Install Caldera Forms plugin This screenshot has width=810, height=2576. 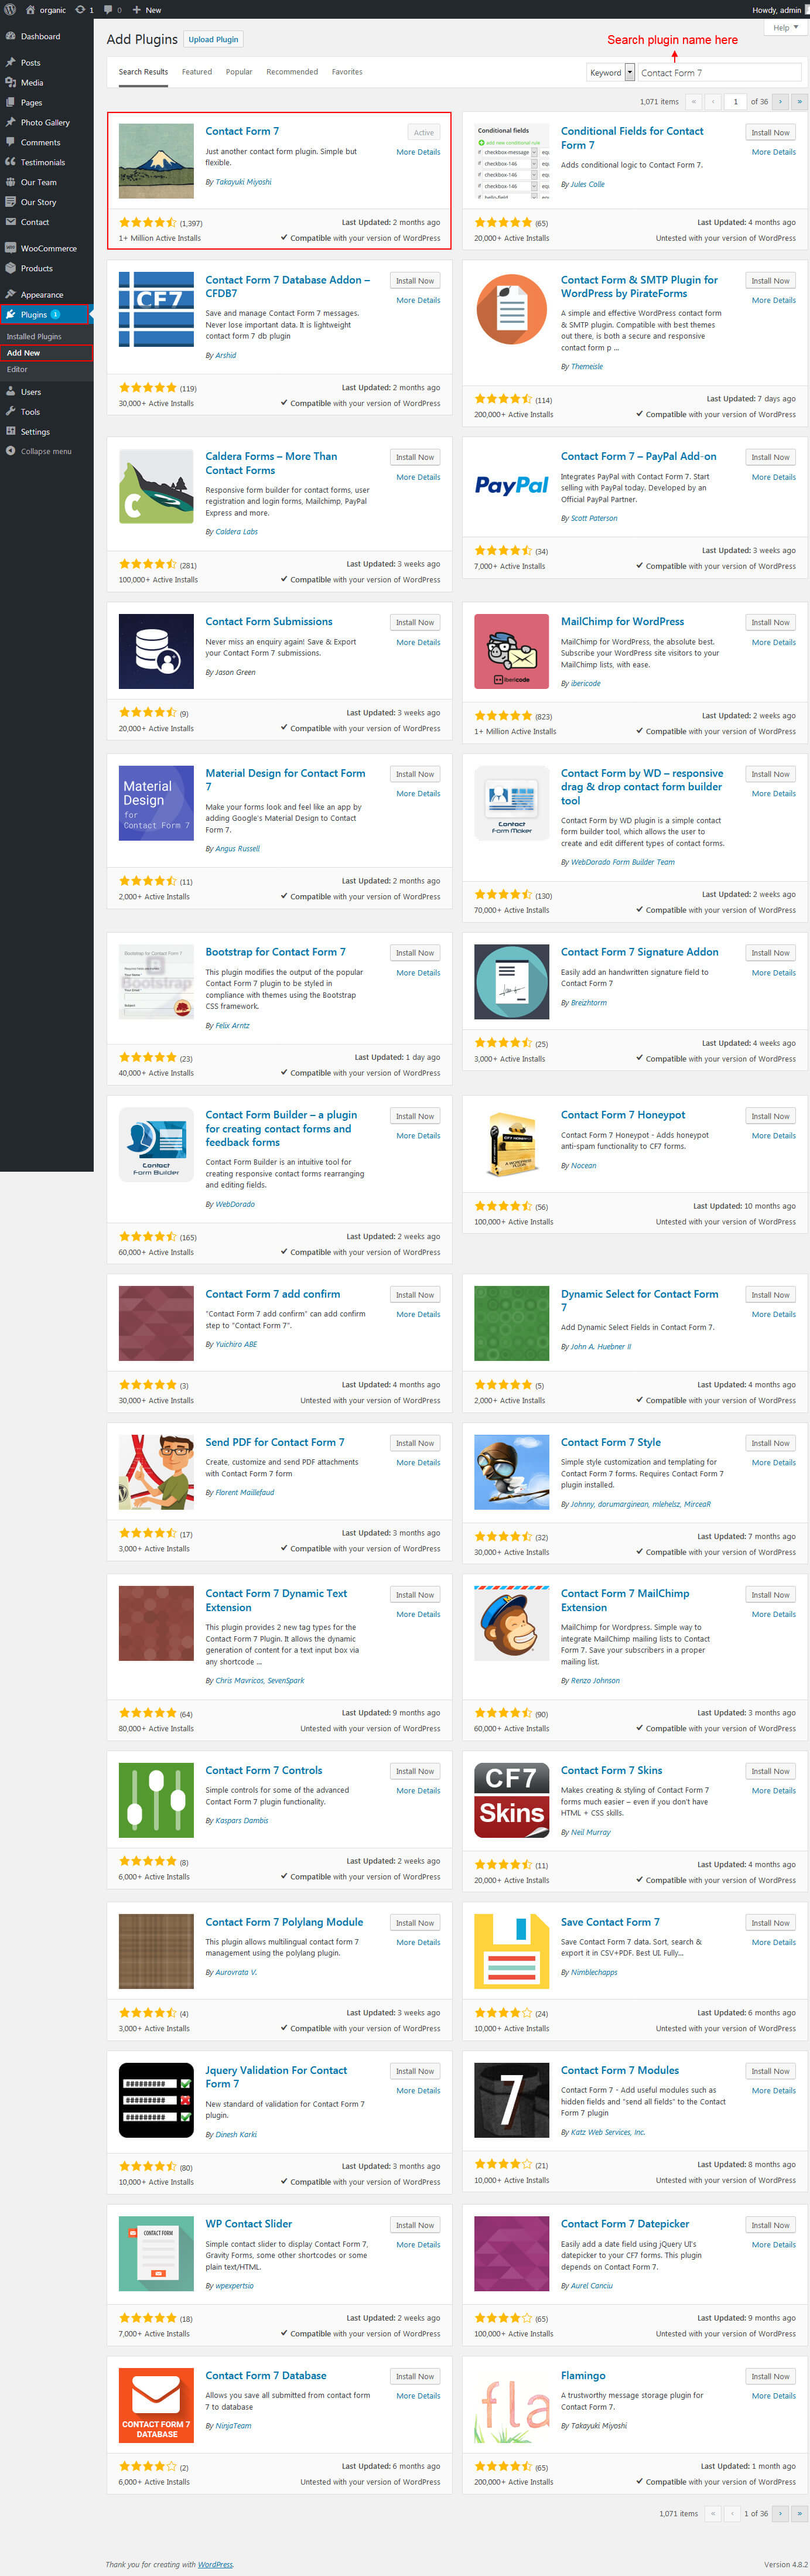point(414,457)
